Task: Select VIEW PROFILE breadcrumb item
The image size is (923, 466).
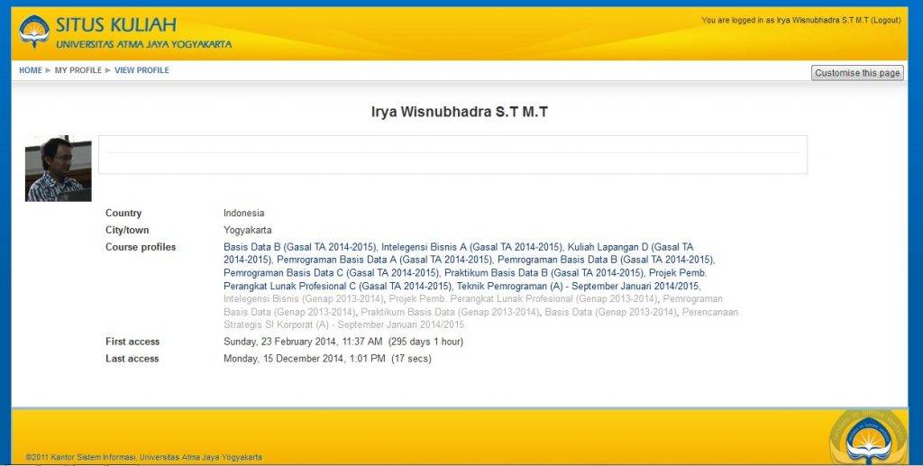Action: point(142,70)
